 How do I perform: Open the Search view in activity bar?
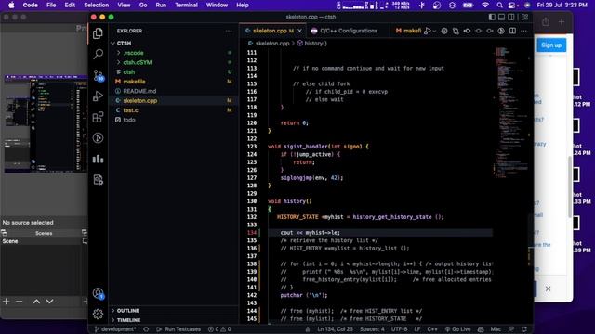(x=98, y=54)
